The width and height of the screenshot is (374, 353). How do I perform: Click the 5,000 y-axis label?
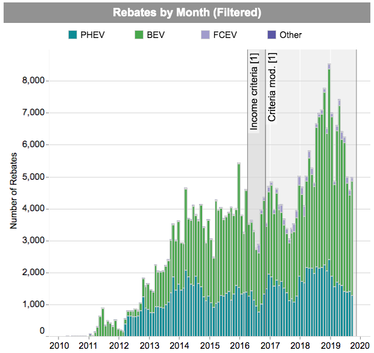point(33,177)
